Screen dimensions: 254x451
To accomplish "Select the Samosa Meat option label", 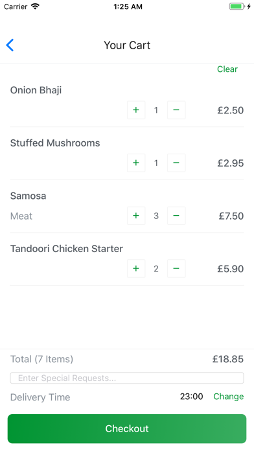I will pos(21,216).
